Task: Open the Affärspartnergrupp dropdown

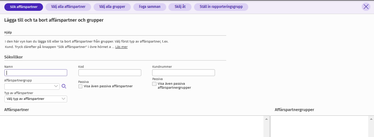Action: tap(32, 86)
